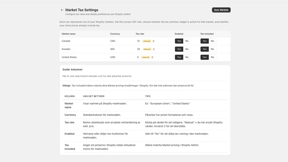Click the Viktigt notice text
288x162 pixels.
click(128, 86)
